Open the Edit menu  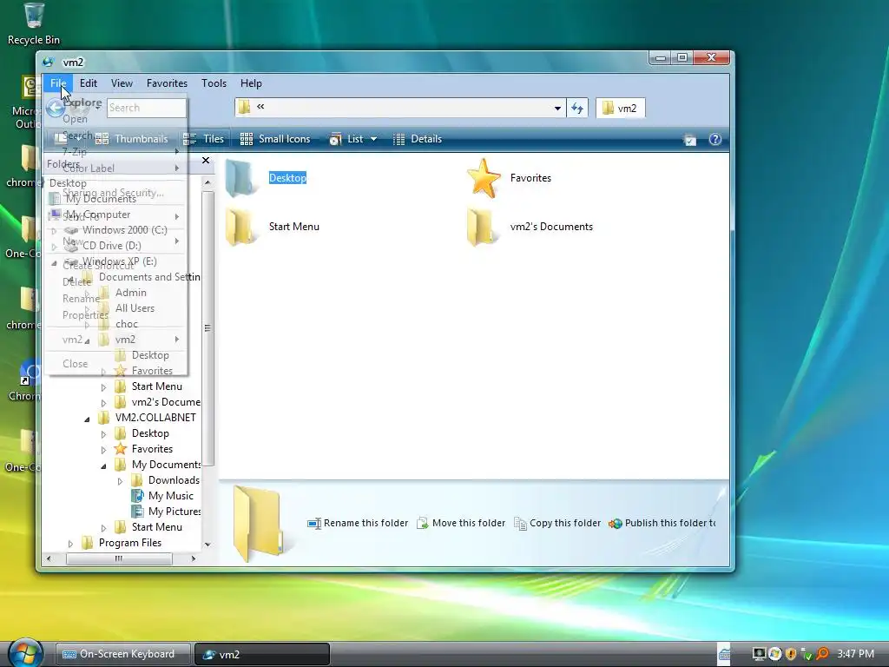coord(89,83)
